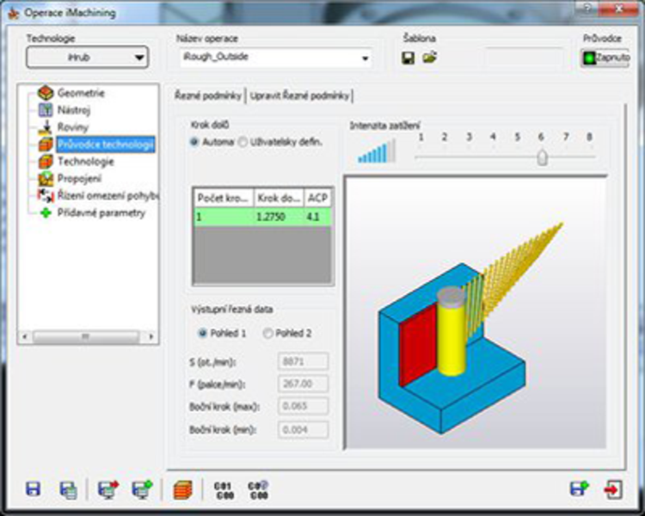Click the Intenzita zatížení slider handle
Viewport: 645px width, 516px height.
[542, 157]
